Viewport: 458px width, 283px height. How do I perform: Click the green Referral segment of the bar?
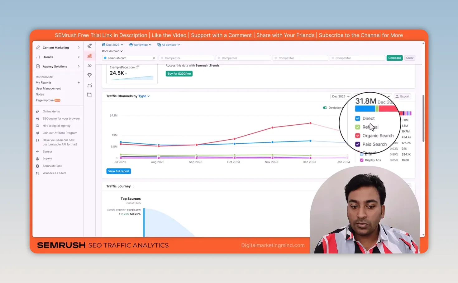click(377, 109)
